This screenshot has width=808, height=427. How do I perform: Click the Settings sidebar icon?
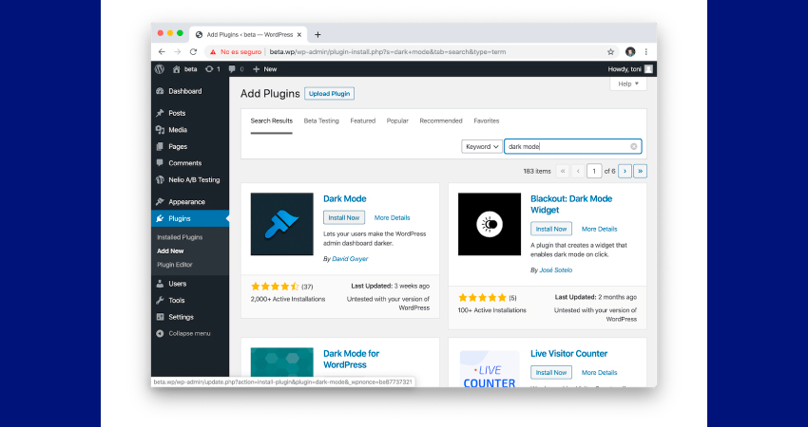[161, 317]
